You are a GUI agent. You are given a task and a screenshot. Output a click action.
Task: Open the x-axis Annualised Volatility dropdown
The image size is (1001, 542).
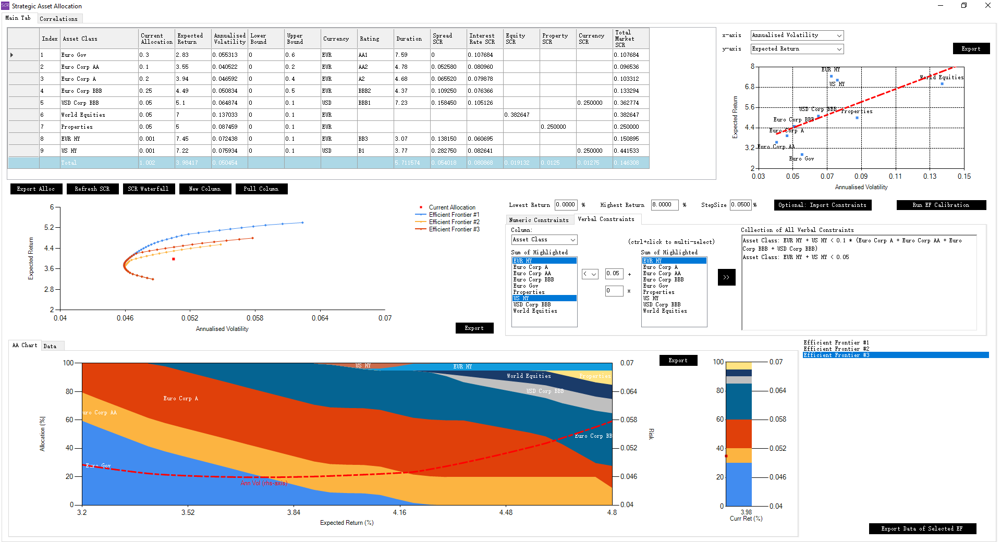[x=797, y=35]
